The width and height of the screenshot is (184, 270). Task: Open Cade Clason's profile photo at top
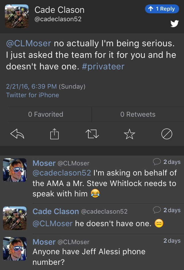click(17, 16)
